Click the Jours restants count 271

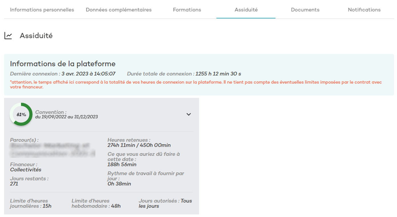[x=14, y=184]
